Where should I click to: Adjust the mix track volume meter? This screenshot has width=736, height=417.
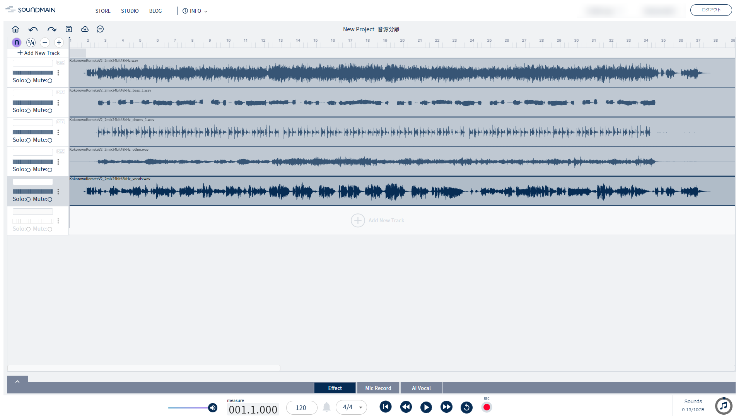(33, 73)
